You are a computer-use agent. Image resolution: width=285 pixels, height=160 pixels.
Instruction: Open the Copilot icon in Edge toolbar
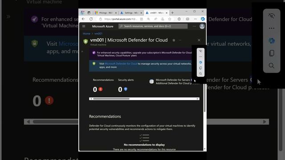click(203, 19)
